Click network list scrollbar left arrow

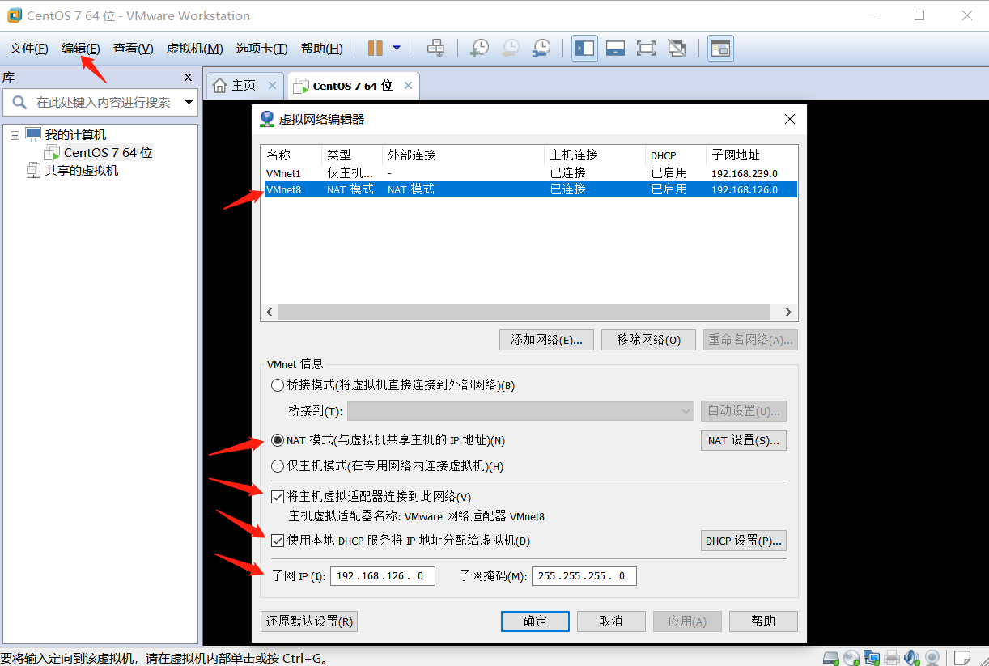(270, 312)
